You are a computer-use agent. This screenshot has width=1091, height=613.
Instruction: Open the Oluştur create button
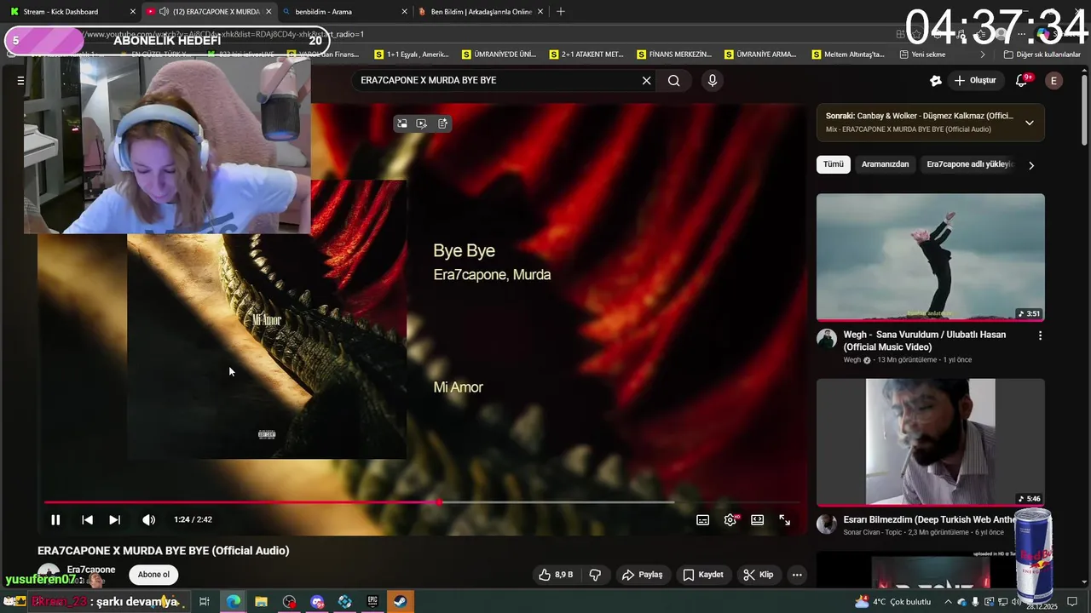975,81
